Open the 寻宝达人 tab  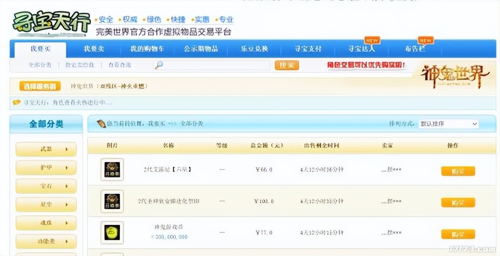(x=362, y=49)
